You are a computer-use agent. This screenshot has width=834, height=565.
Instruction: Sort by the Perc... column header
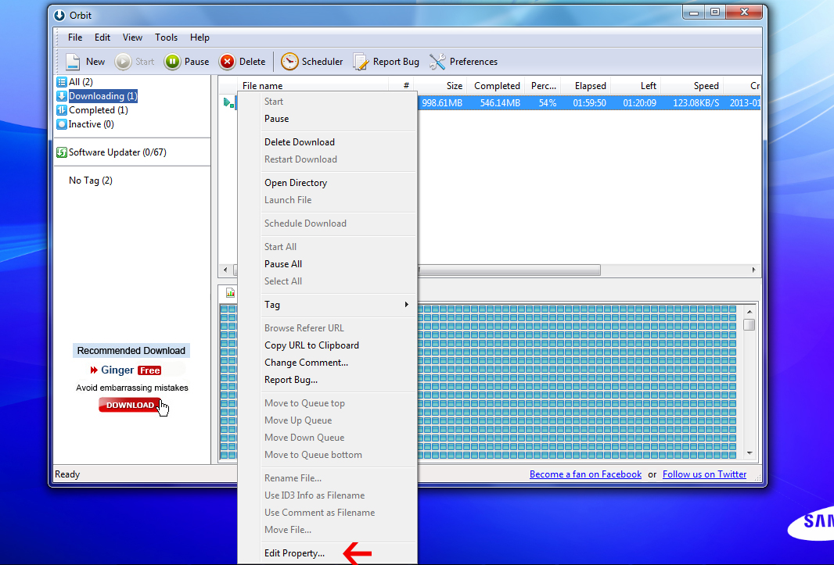coord(543,86)
